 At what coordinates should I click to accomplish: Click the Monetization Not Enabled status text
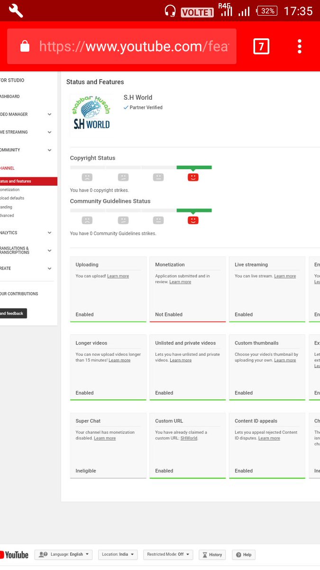[x=169, y=314]
